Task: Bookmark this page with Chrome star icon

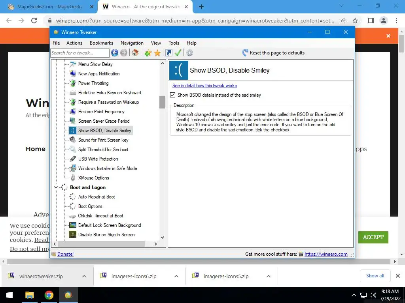Action: point(355,21)
